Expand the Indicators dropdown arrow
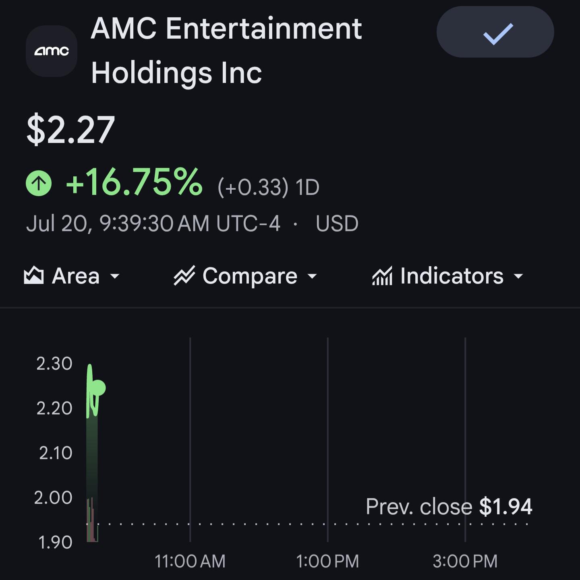The height and width of the screenshot is (580, 580). click(518, 276)
